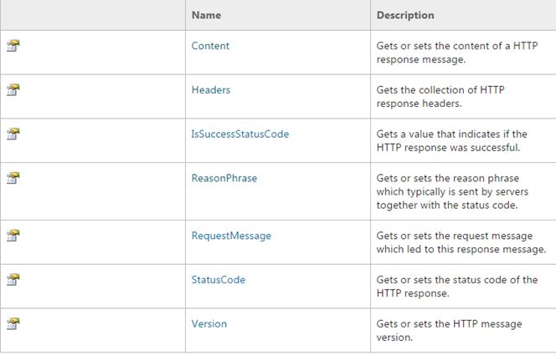Open the ReasonPhrase property link

(224, 178)
